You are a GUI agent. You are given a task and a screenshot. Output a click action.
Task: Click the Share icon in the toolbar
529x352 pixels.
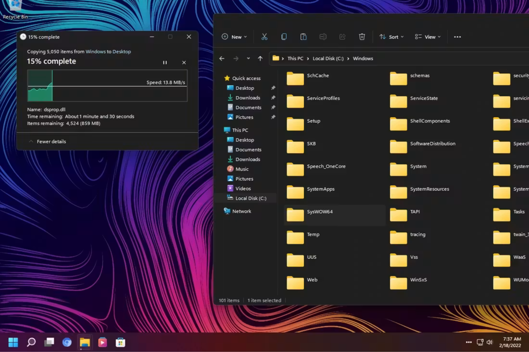[x=342, y=37]
